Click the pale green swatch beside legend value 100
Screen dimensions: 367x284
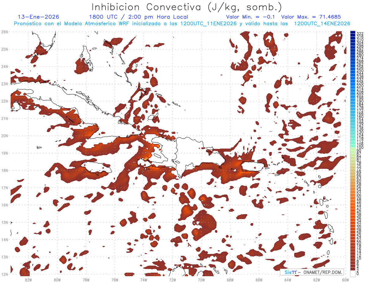353,149
